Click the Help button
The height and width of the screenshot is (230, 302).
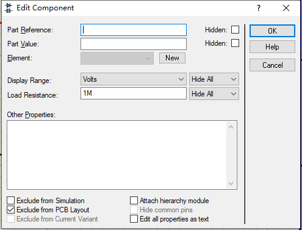272,47
